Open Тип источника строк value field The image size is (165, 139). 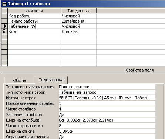[x=107, y=92]
